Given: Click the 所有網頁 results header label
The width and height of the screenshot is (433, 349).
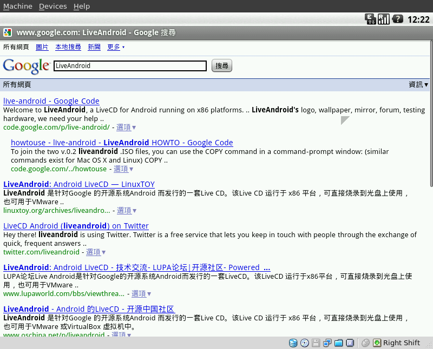Looking at the screenshot, I should (x=17, y=85).
